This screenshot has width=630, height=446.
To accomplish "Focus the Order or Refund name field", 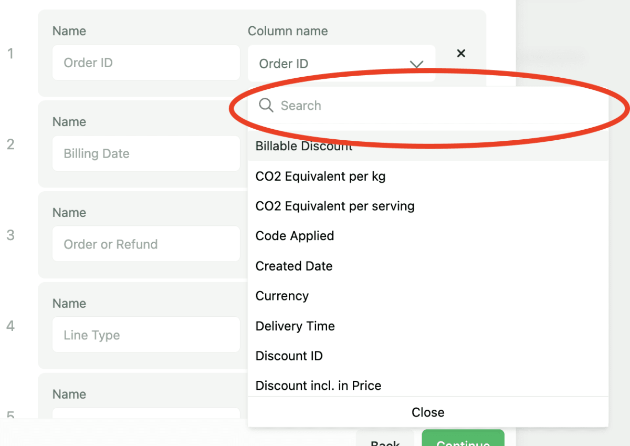I will [146, 244].
